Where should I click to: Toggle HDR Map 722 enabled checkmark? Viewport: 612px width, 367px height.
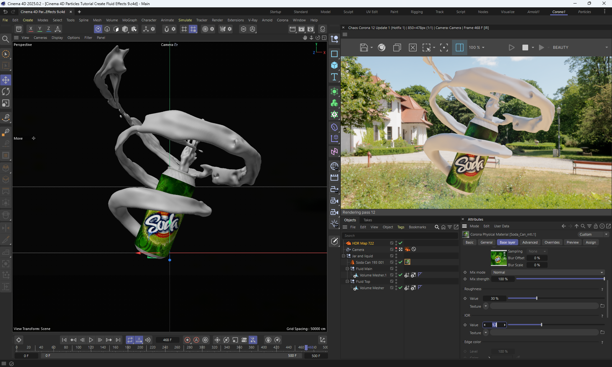click(x=400, y=243)
